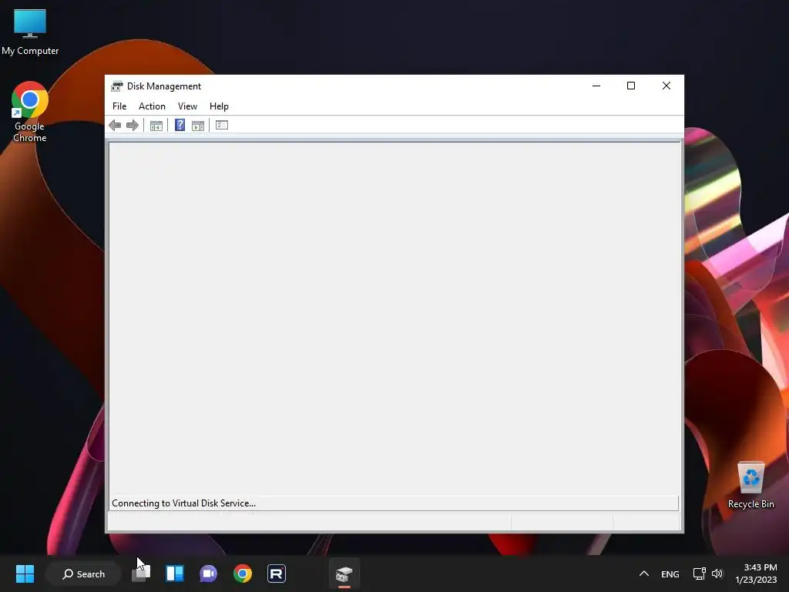789x592 pixels.
Task: Open the Action menu
Action: [152, 106]
